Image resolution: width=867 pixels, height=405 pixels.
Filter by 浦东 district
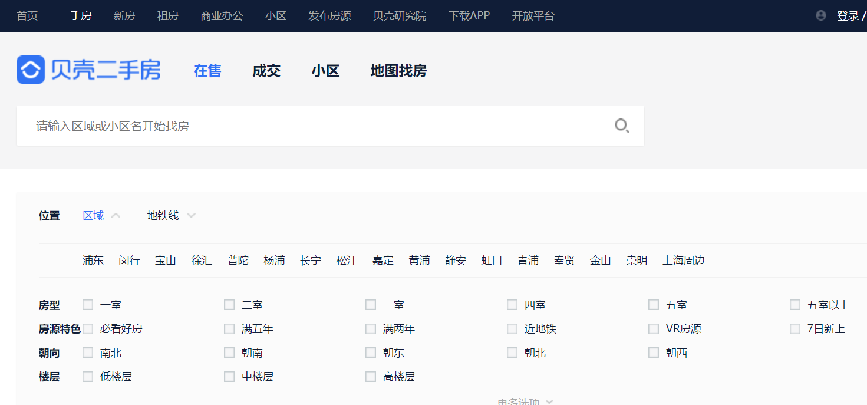click(x=93, y=260)
